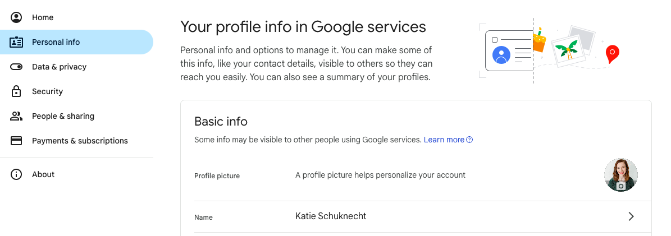Viewport: 671px width, 236px height.
Task: Click the help icon beside Learn more
Action: pyautogui.click(x=470, y=140)
